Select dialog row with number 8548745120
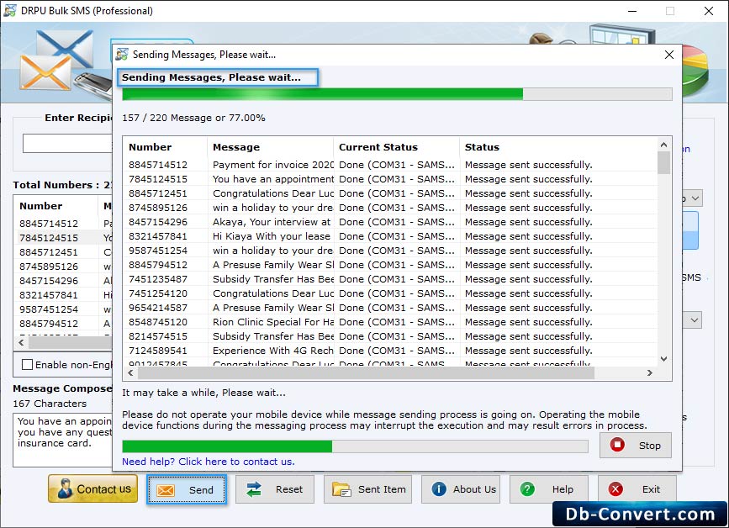Viewport: 729px width, 528px height. [390, 322]
